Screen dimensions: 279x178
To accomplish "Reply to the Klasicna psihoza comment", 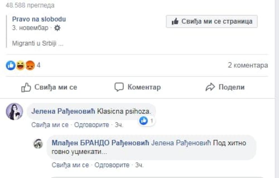I will (x=92, y=125).
